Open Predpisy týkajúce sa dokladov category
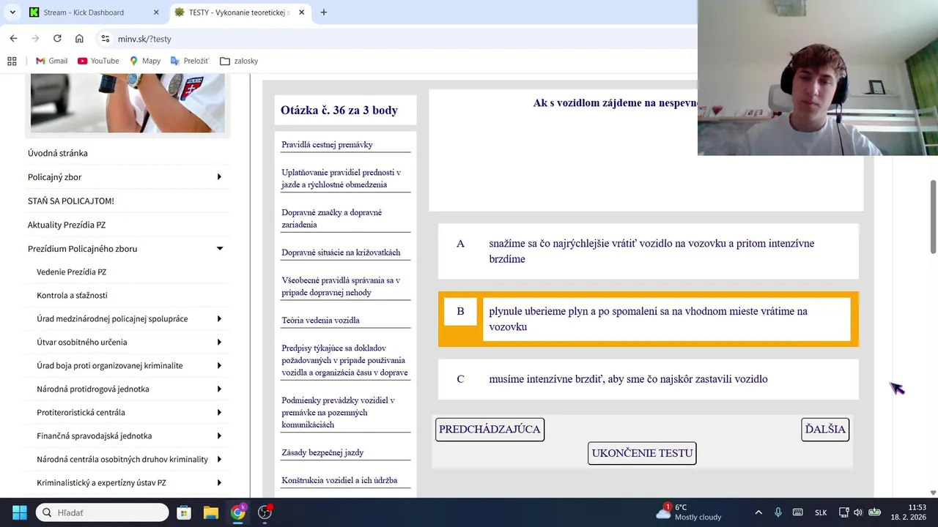938x527 pixels. point(344,360)
